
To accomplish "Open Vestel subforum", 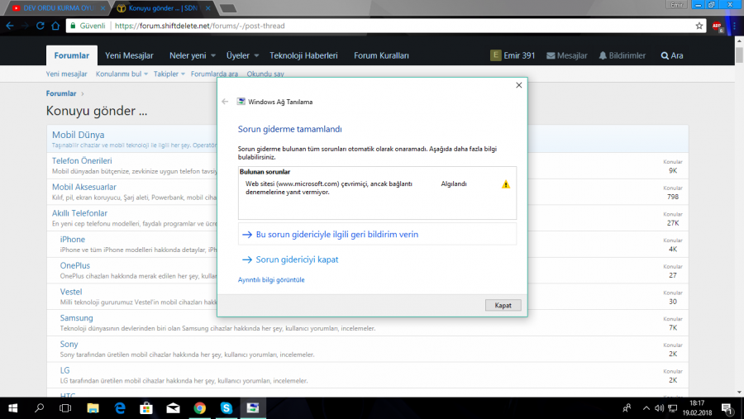I will (x=71, y=292).
